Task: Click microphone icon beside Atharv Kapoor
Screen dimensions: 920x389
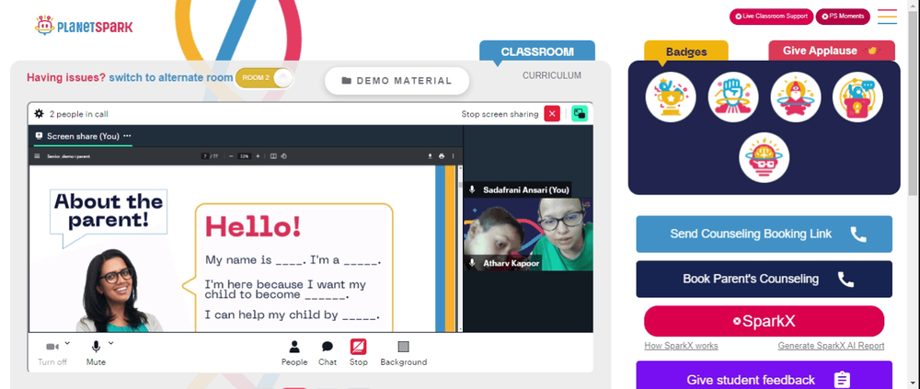Action: tap(472, 263)
